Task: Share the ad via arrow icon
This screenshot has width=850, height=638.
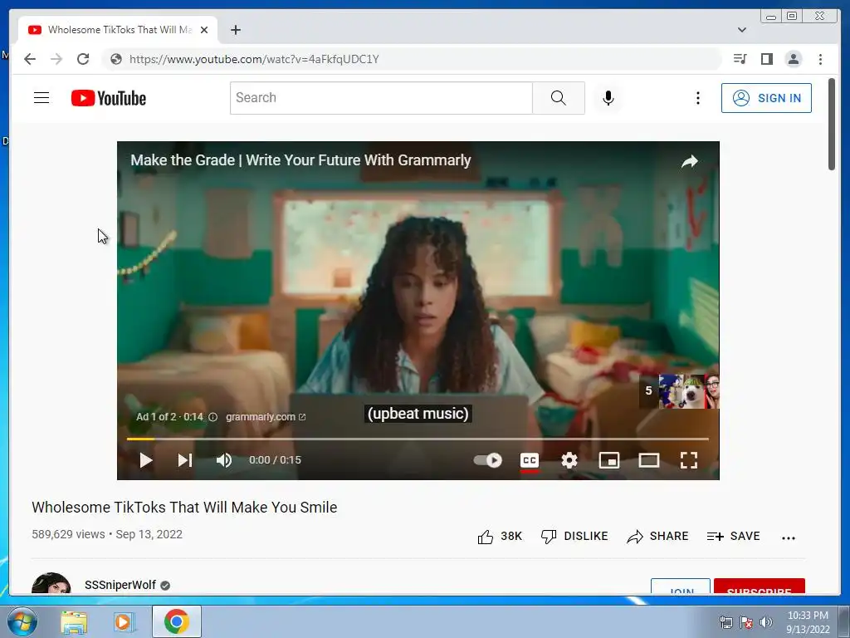Action: [x=690, y=161]
